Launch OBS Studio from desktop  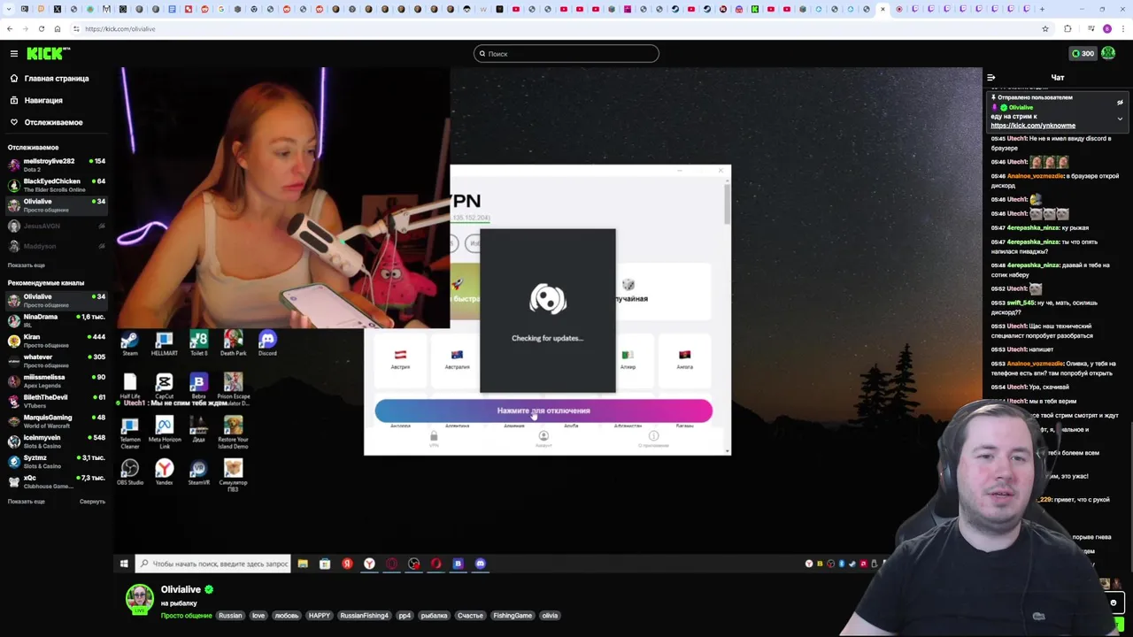click(x=130, y=472)
